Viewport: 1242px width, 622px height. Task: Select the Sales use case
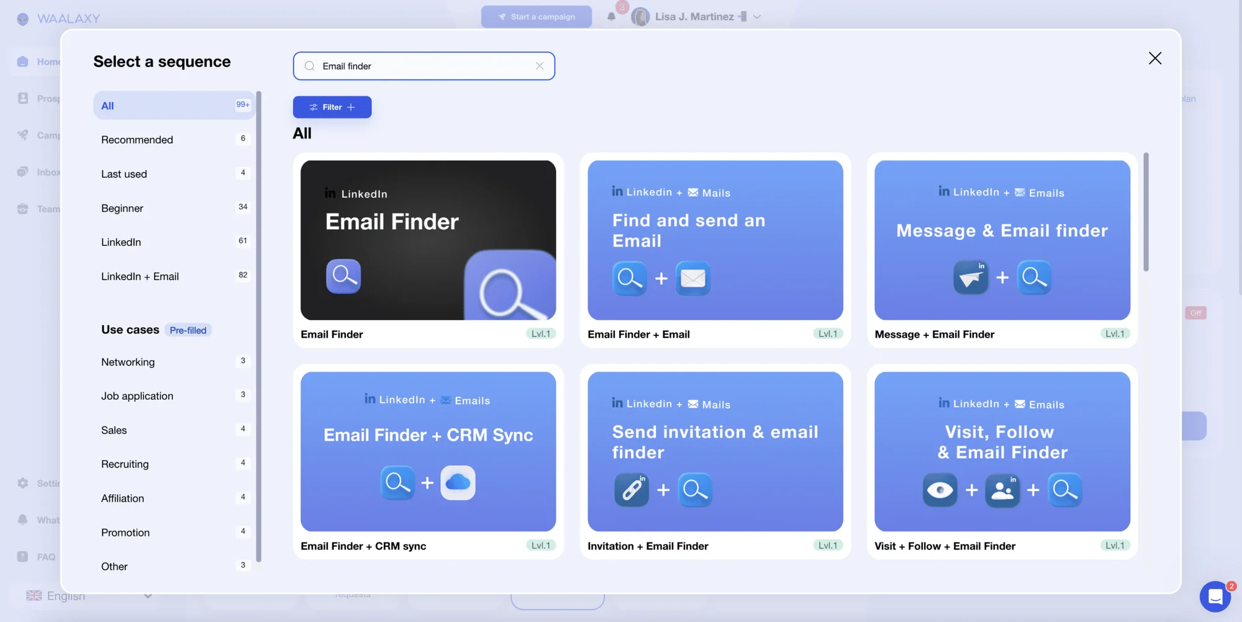174,430
